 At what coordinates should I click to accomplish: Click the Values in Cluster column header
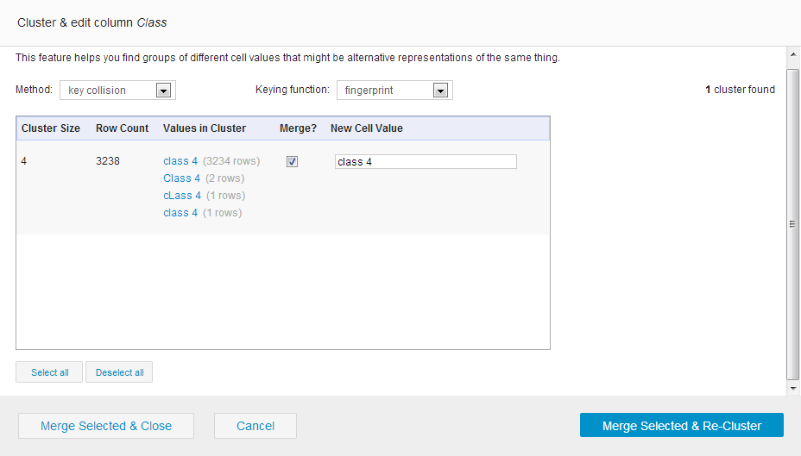pyautogui.click(x=205, y=128)
